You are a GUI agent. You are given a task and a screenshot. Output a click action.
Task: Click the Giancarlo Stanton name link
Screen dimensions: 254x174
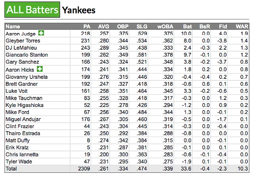pos(27,55)
